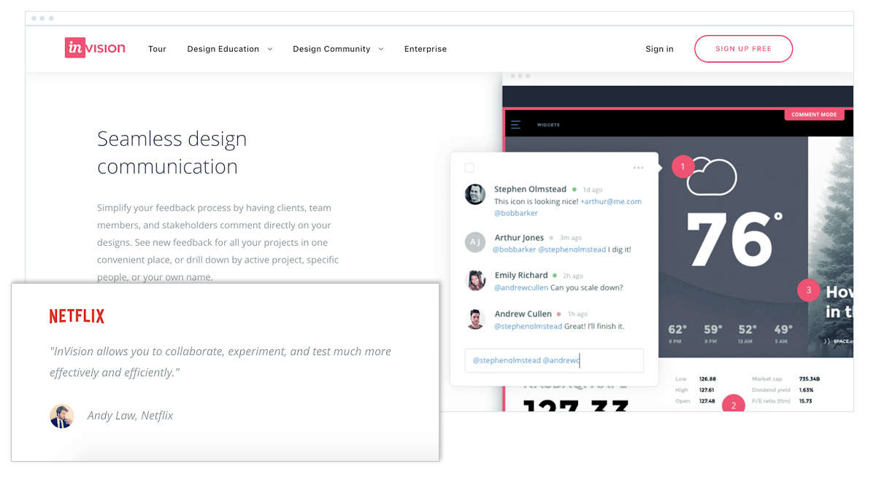Click Emily Richard's avatar
The image size is (876, 477).
click(475, 281)
